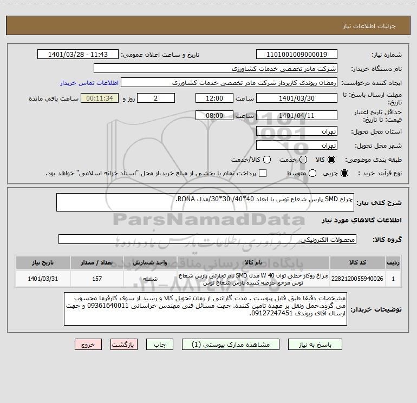Click the خروج exit button
The width and height of the screenshot is (417, 403).
[88, 344]
